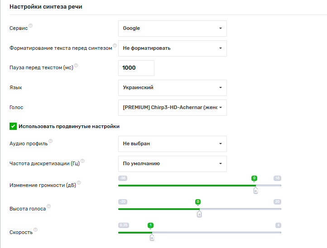Expand the text formatting dropdown Не форматировать

(x=172, y=48)
